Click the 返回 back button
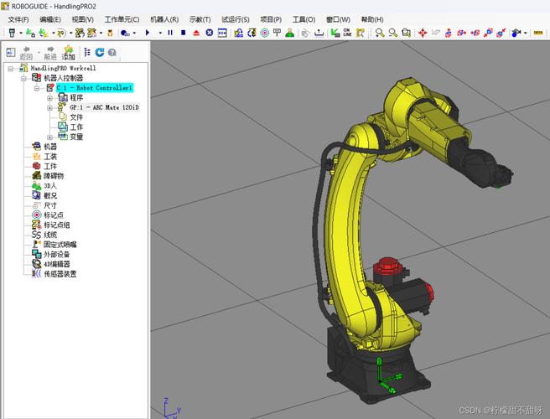This screenshot has width=550, height=419. [26, 53]
